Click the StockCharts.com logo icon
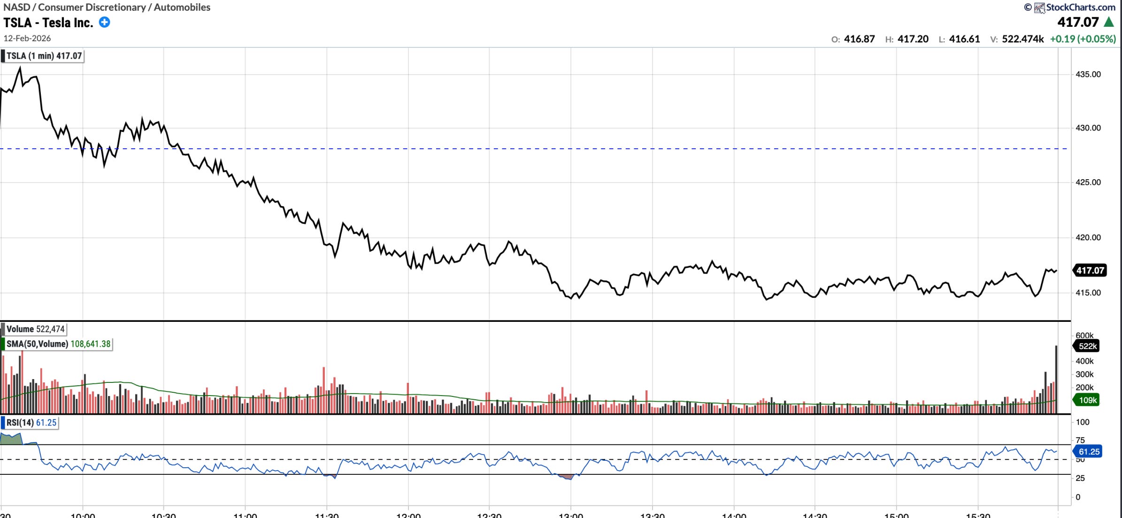 click(1039, 8)
